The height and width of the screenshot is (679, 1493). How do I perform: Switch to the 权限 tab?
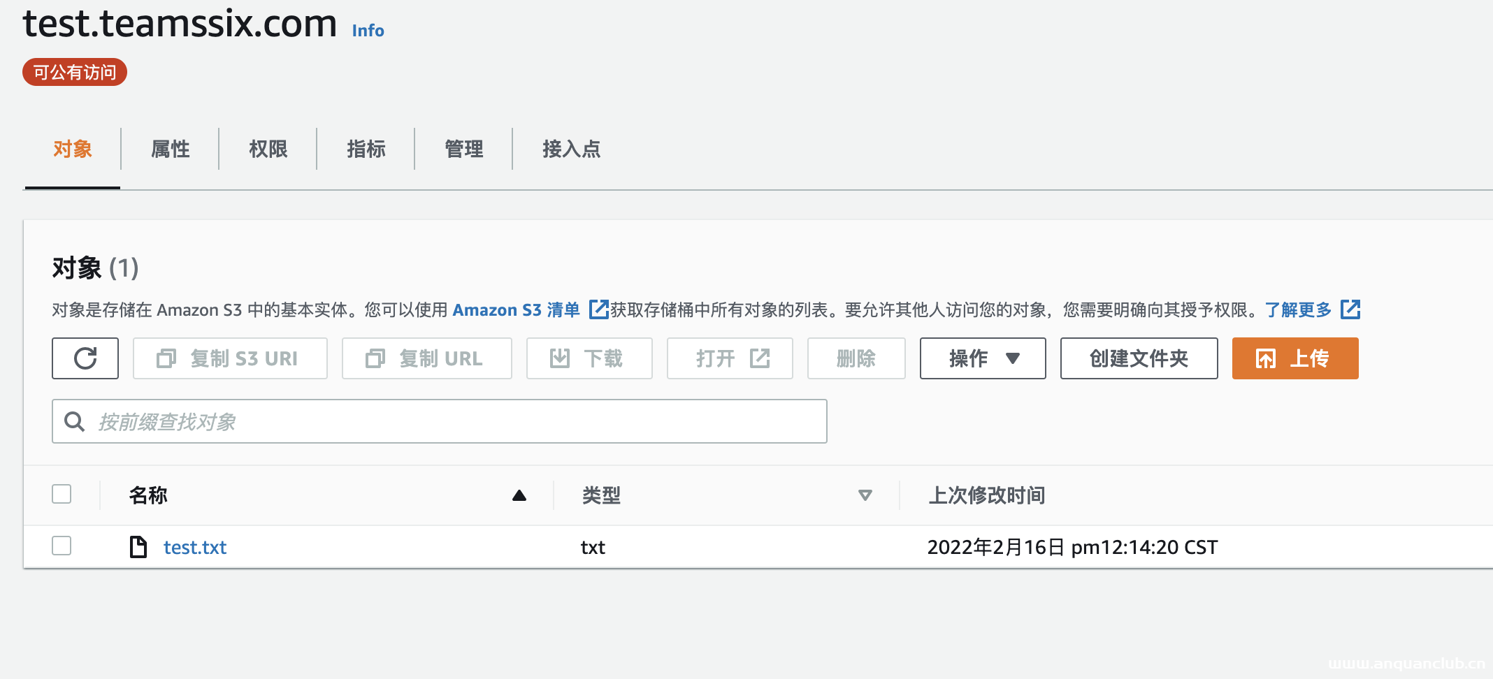click(x=268, y=149)
